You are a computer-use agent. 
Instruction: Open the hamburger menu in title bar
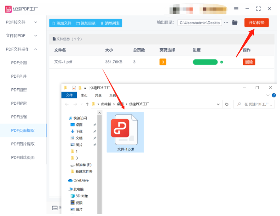(236, 9)
